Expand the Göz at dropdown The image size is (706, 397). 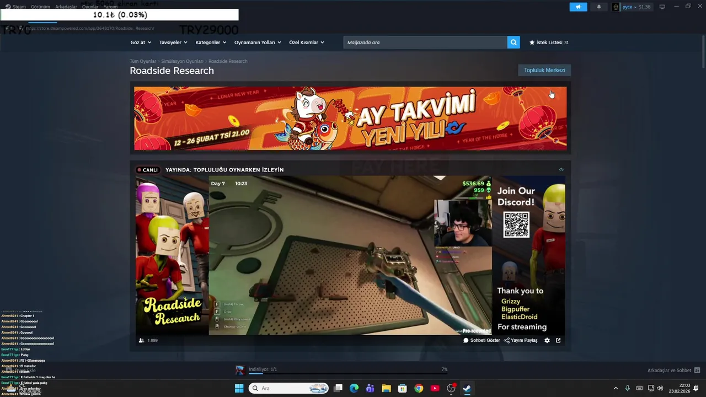141,42
